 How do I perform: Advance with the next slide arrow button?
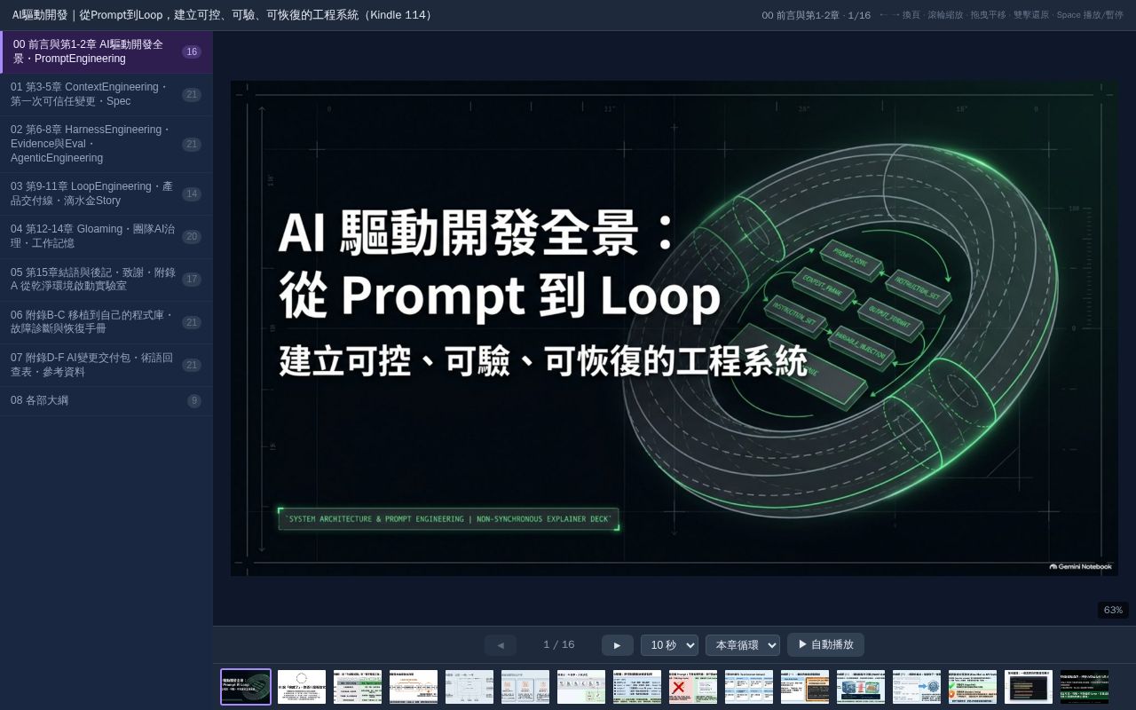(x=618, y=645)
